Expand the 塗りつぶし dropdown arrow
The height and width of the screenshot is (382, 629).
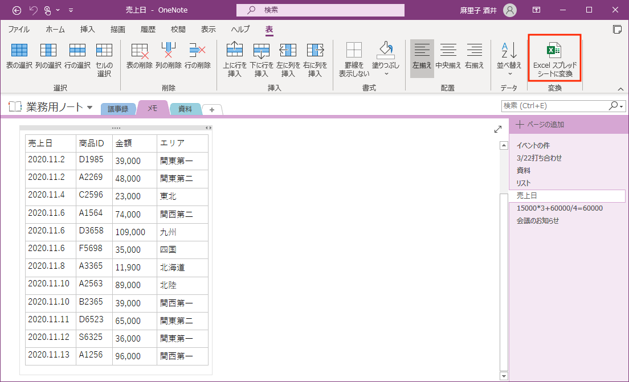[x=386, y=74]
